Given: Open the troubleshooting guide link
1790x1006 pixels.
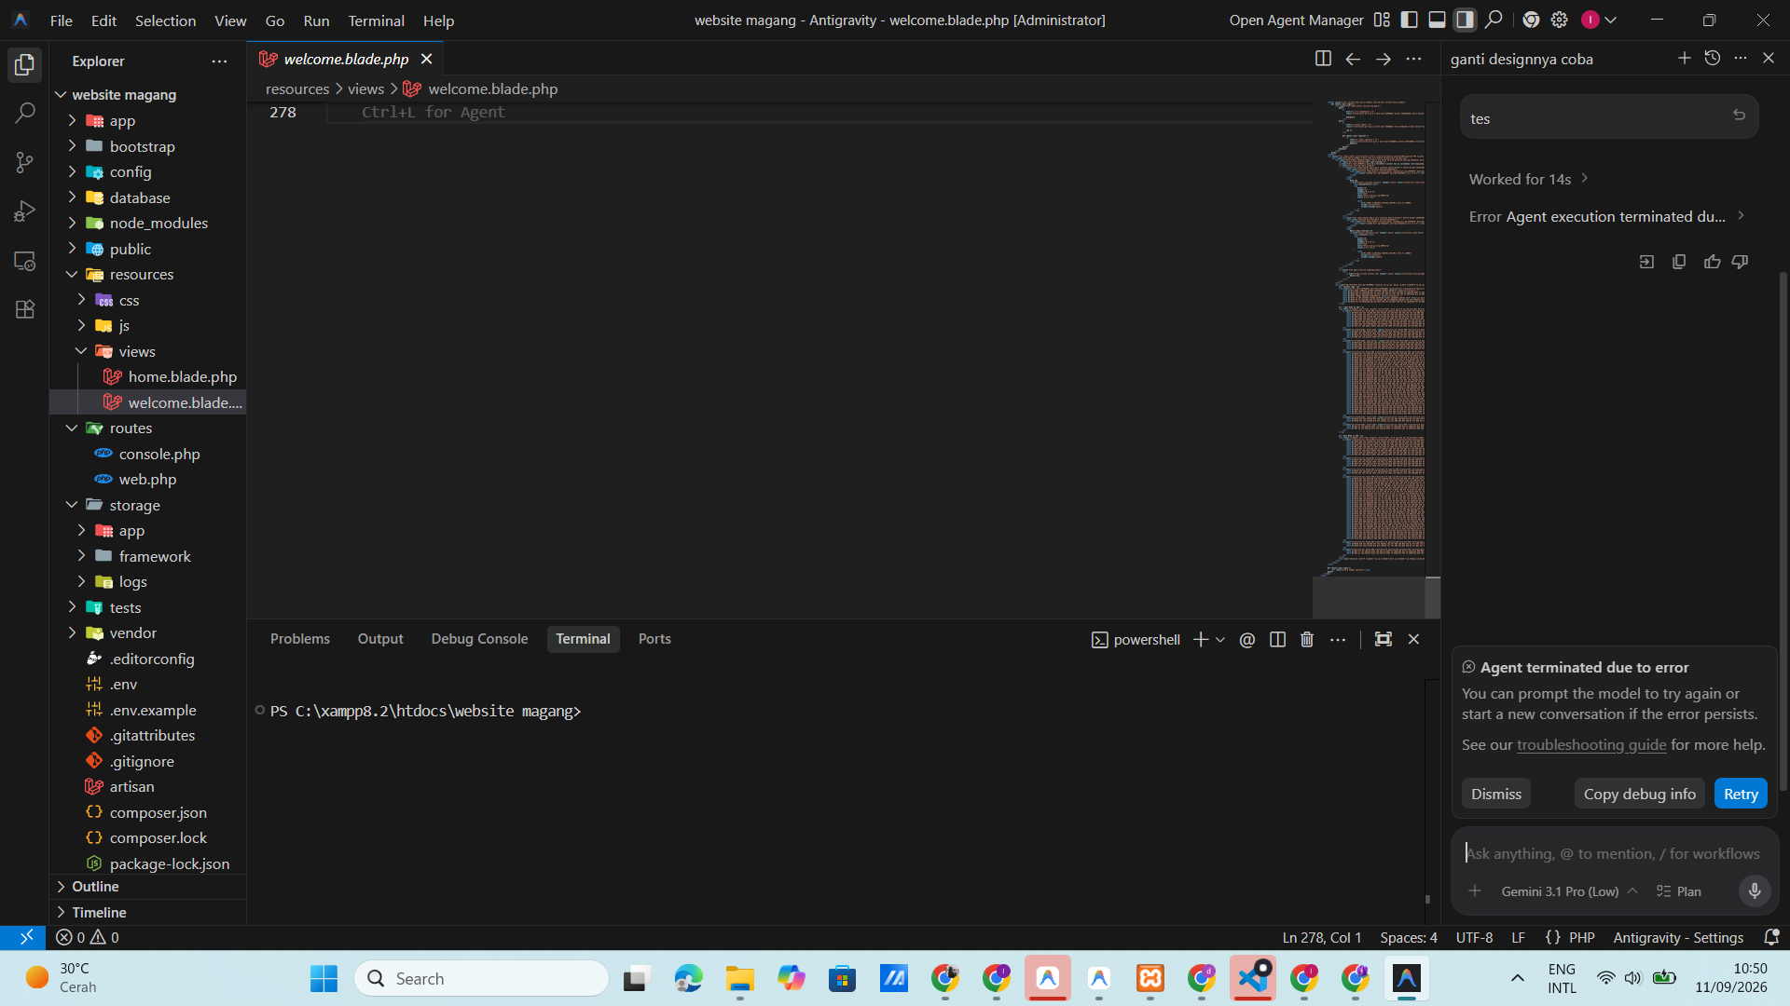Looking at the screenshot, I should tap(1591, 744).
